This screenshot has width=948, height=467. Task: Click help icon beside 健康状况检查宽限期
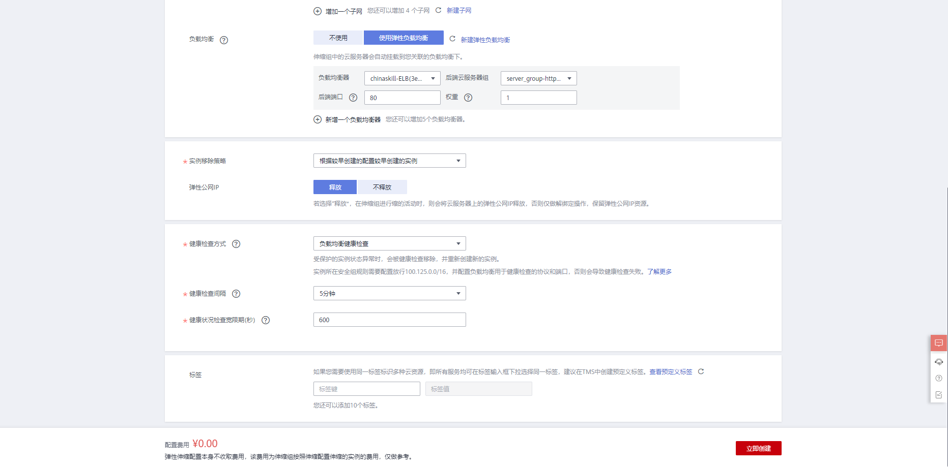[266, 320]
